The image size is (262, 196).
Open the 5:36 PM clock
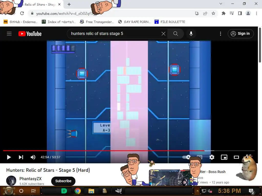tap(230, 191)
